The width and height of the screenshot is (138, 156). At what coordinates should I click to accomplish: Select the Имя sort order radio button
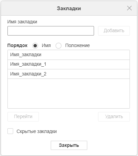tap(35, 46)
